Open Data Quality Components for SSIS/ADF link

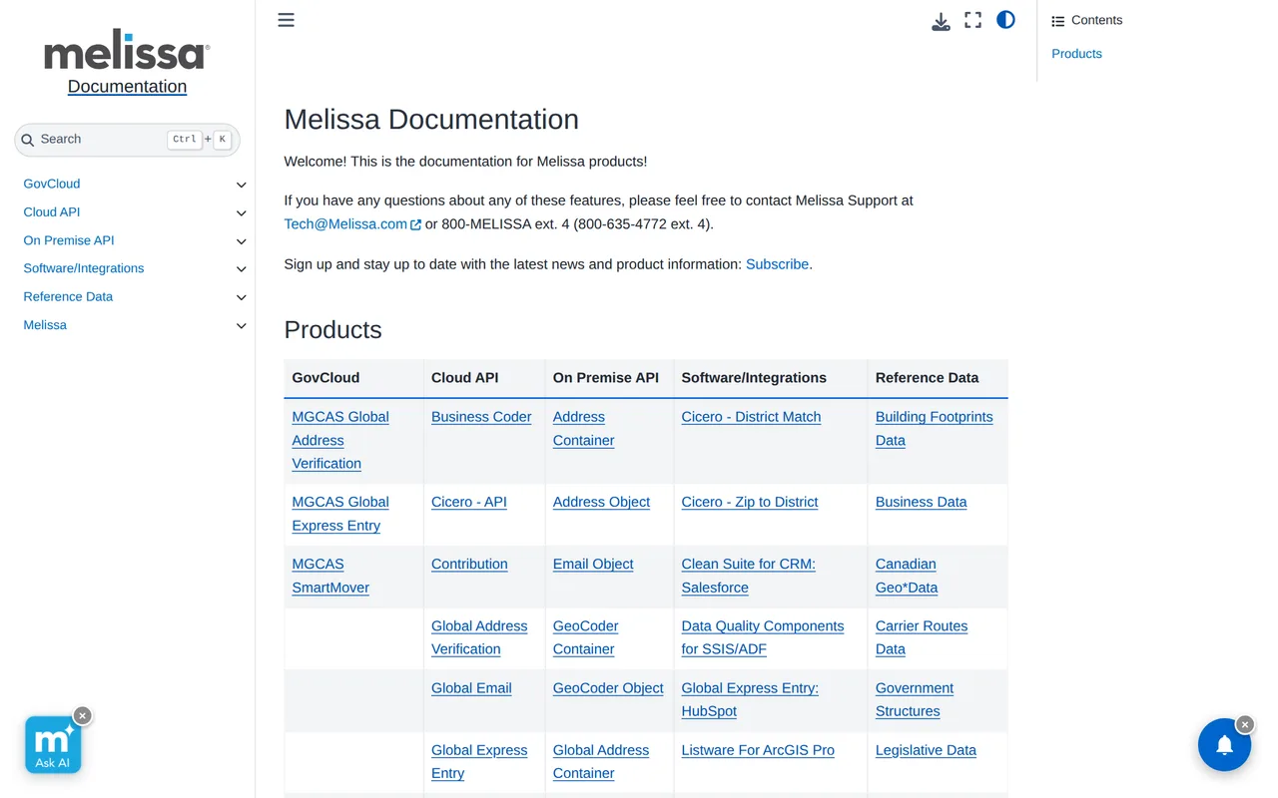coord(763,637)
